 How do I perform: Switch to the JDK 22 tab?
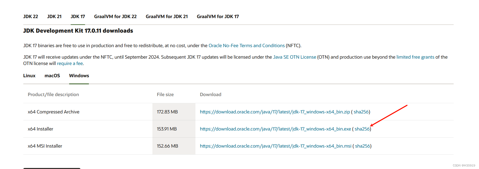pyautogui.click(x=30, y=16)
